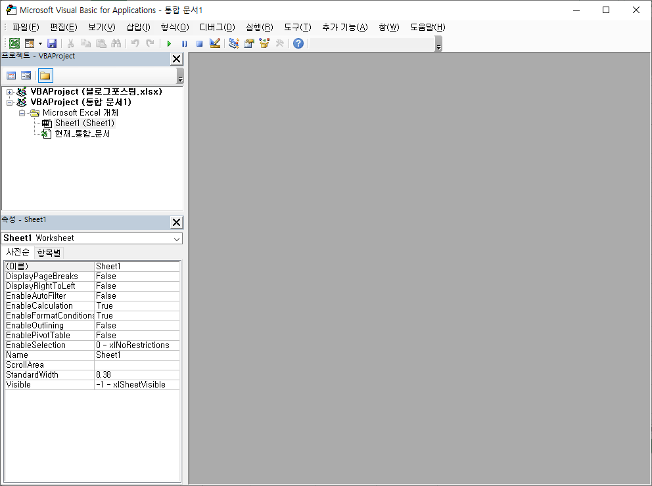Screen dimensions: 652x486
Task: Click View Code icon in project panel
Action: pyautogui.click(x=11, y=76)
